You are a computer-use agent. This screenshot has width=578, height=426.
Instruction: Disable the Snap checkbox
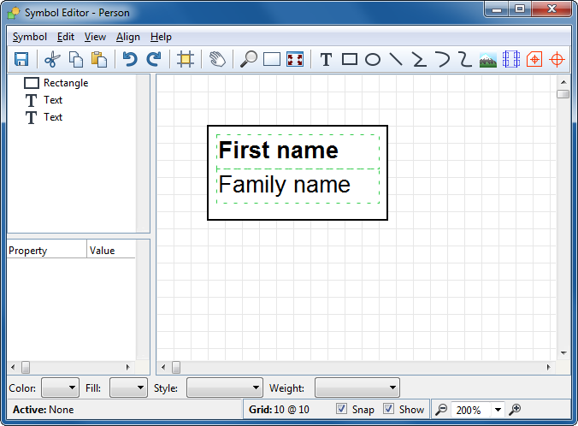342,409
